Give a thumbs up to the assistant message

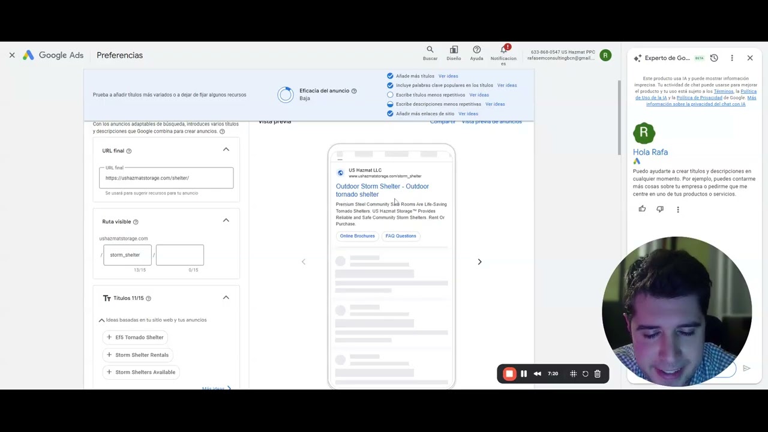point(642,209)
